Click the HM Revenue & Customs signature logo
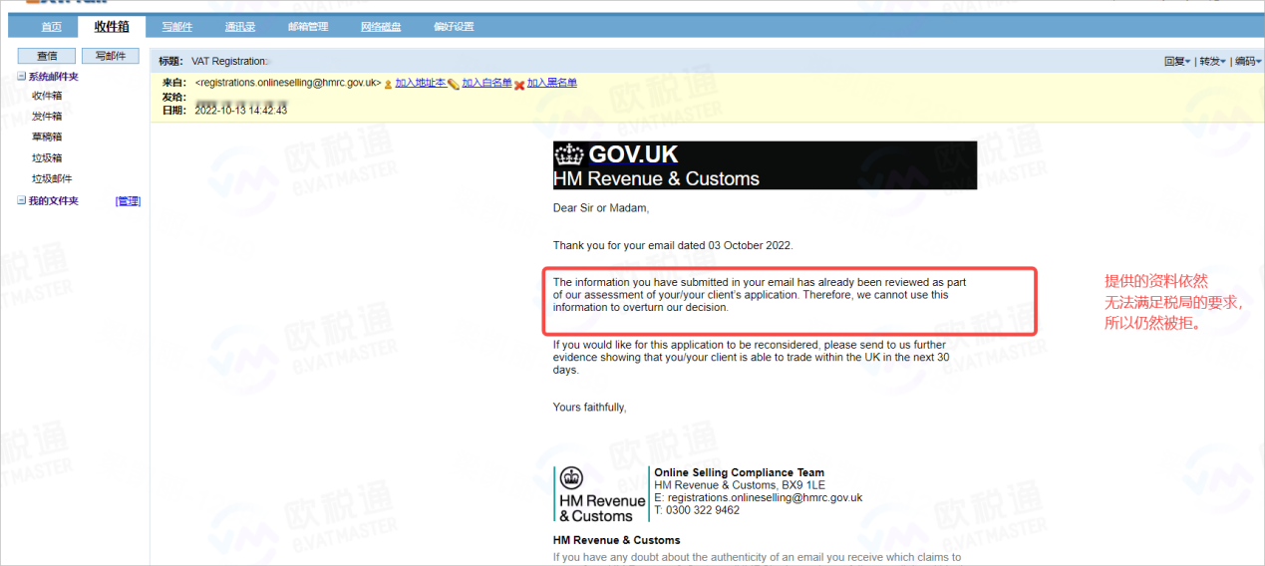The height and width of the screenshot is (566, 1265). click(601, 494)
